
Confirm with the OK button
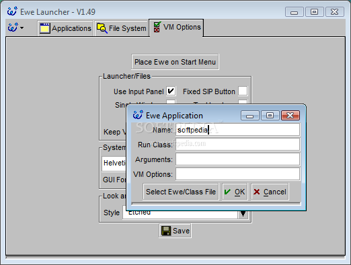tap(235, 192)
